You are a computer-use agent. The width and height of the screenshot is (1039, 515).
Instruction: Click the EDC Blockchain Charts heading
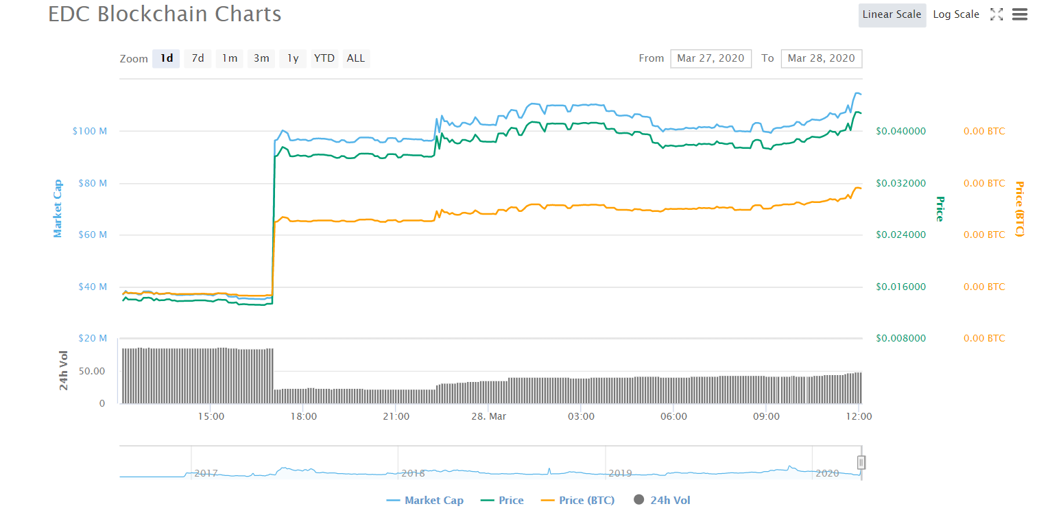(165, 14)
